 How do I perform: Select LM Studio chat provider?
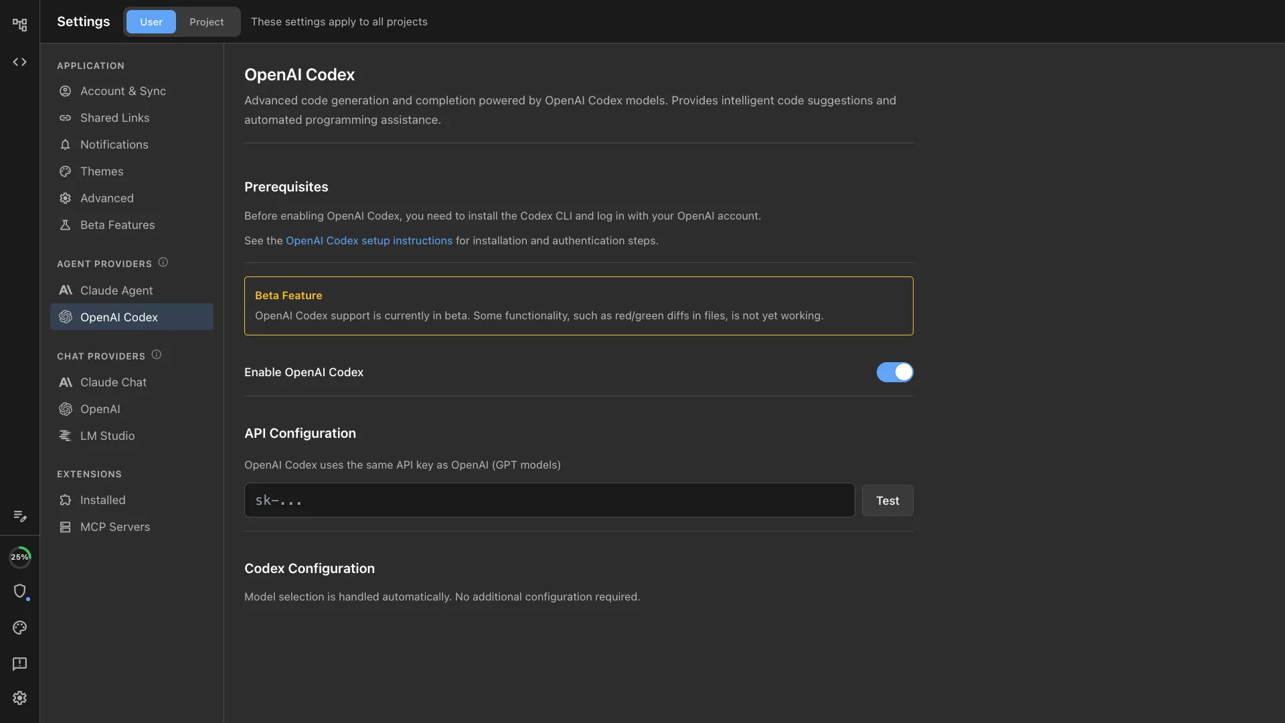107,436
